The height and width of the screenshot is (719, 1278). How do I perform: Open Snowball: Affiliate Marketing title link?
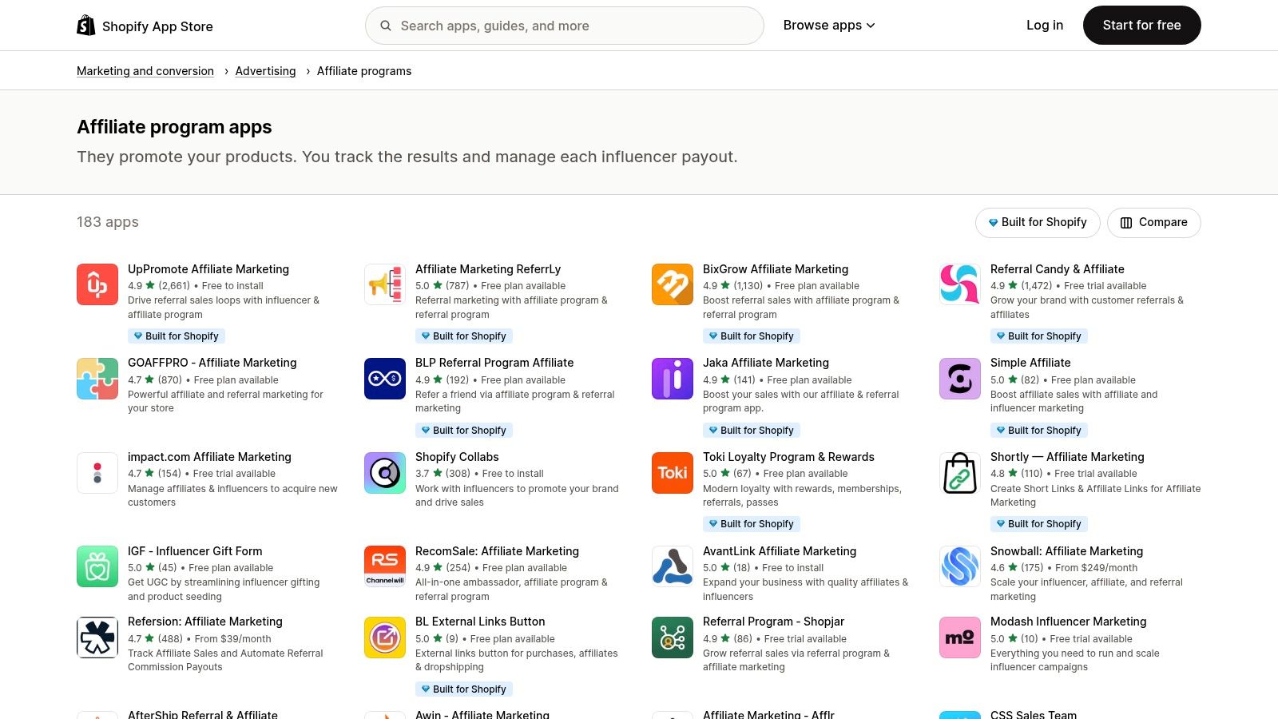tap(1066, 551)
